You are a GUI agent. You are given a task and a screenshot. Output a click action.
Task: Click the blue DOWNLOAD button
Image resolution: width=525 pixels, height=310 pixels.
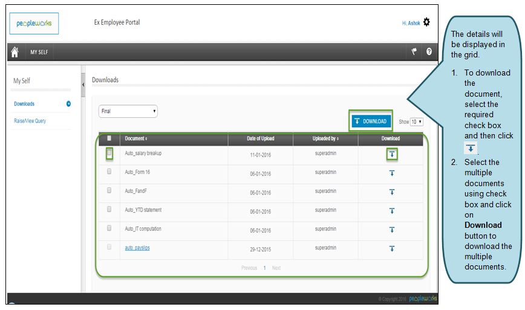370,121
